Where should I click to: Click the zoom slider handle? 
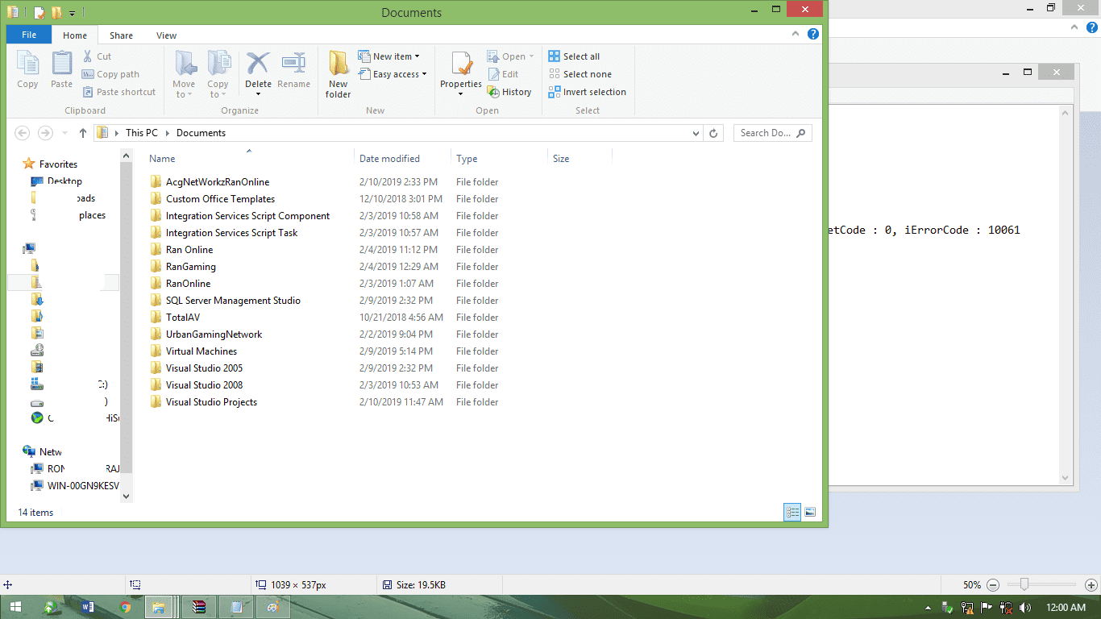pos(1024,584)
